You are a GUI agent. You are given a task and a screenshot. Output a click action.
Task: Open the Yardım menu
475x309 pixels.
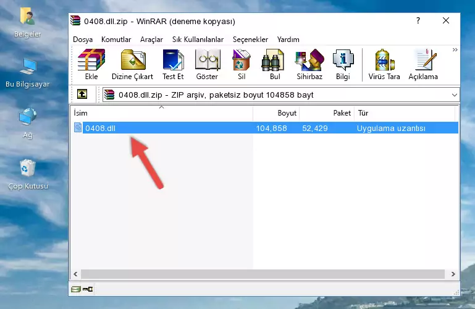tap(288, 40)
